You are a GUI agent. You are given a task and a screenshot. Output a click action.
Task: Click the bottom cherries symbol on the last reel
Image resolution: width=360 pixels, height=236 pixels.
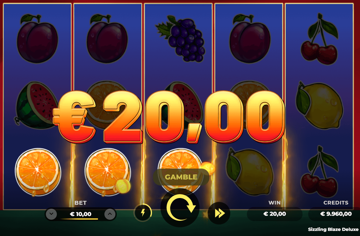(x=319, y=172)
